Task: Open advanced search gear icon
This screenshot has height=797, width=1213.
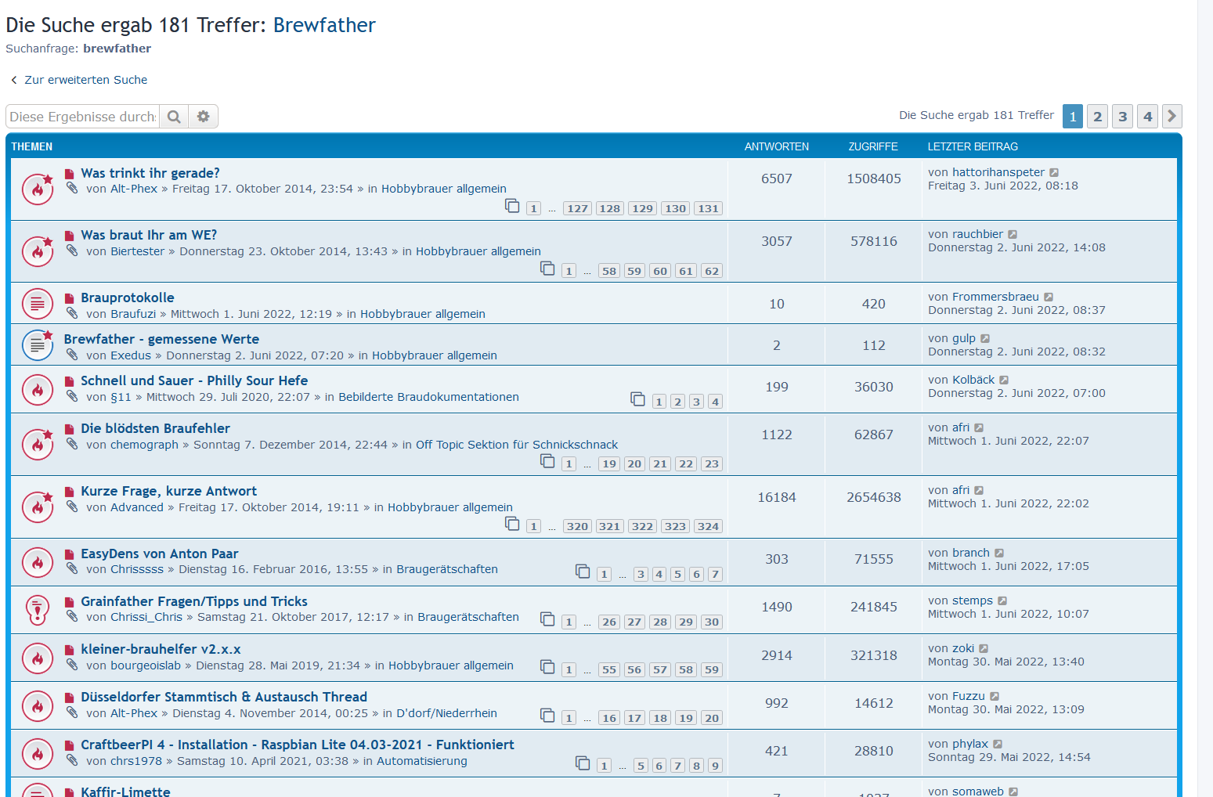Action: (204, 117)
